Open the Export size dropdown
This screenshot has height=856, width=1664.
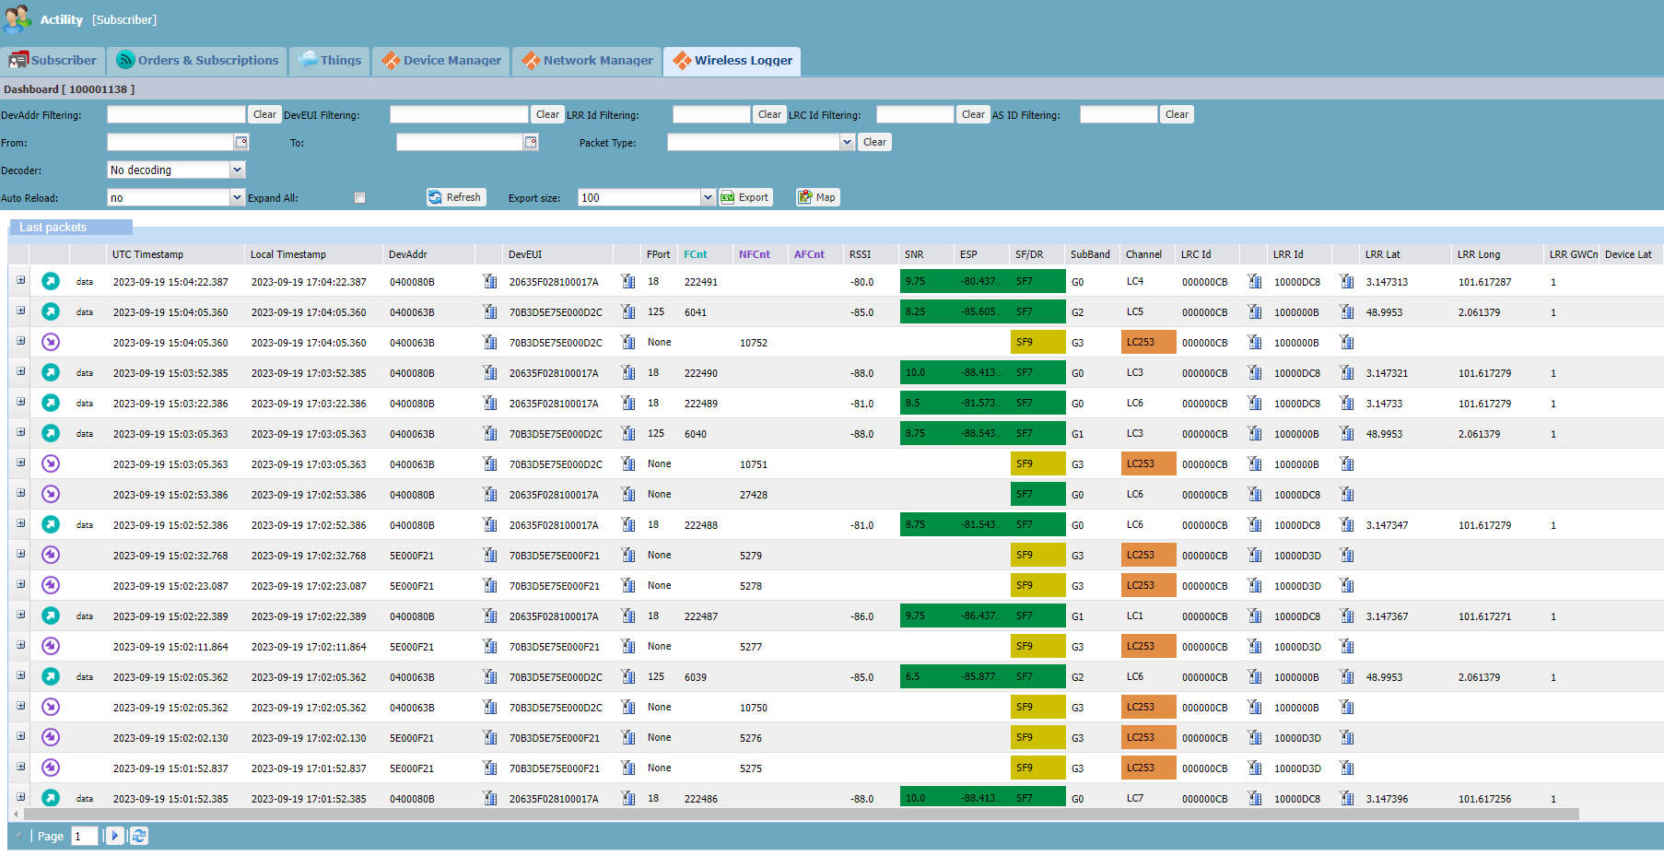(x=708, y=197)
